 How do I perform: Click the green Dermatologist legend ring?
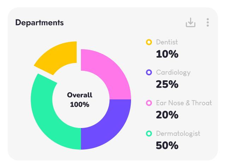click(149, 133)
